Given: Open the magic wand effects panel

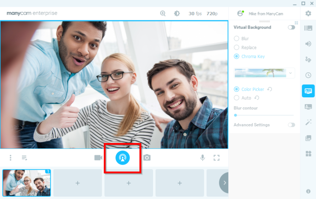Looking at the screenshot, I should (x=308, y=122).
